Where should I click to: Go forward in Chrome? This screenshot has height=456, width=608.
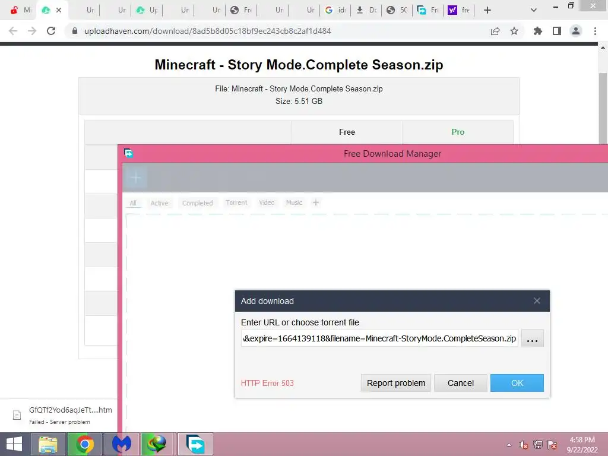32,31
